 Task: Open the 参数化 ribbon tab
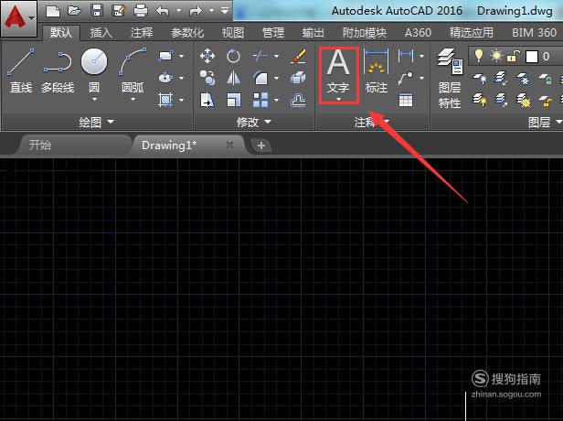click(x=187, y=33)
